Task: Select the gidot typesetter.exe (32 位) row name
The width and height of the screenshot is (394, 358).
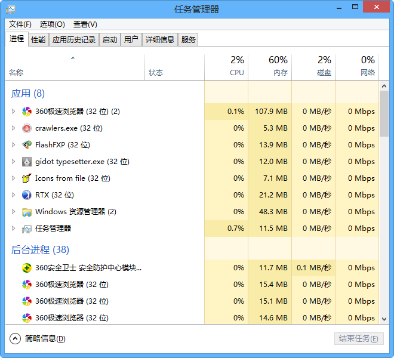Action: click(82, 162)
